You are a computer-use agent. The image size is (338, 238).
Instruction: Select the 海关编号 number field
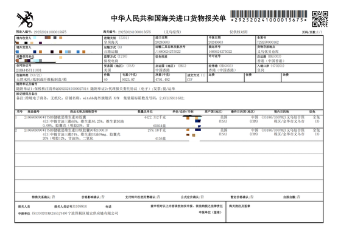135,32
